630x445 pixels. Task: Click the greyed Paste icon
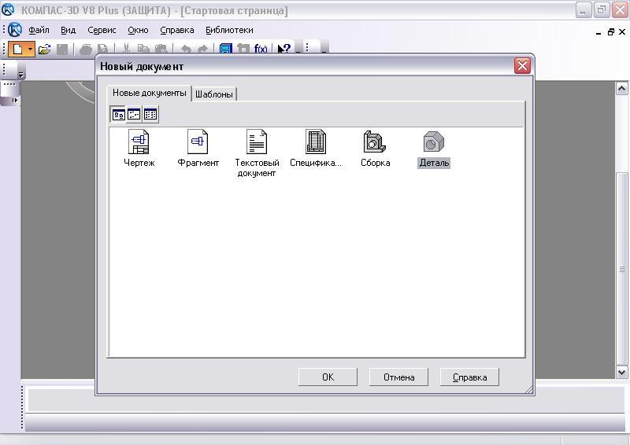point(161,50)
